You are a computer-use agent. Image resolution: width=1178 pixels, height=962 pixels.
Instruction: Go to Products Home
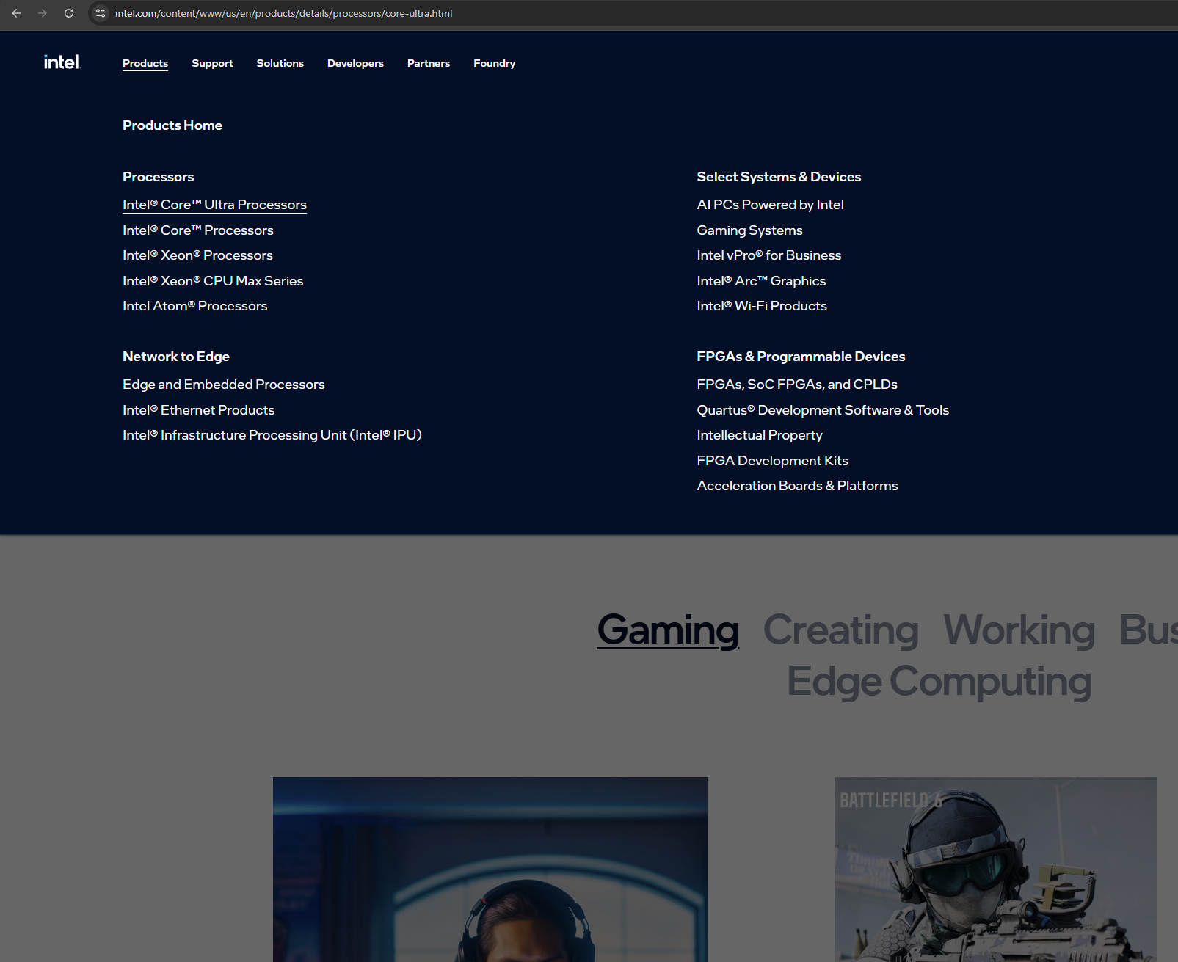click(x=172, y=125)
